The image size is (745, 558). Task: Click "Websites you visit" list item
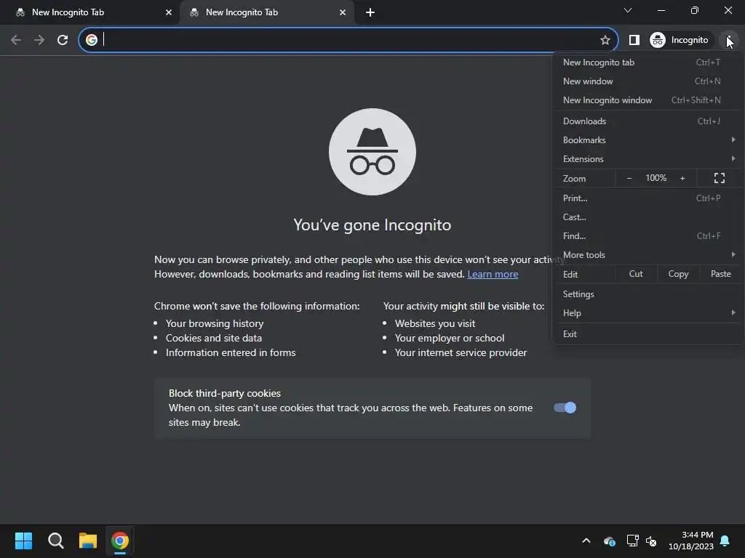pyautogui.click(x=435, y=323)
